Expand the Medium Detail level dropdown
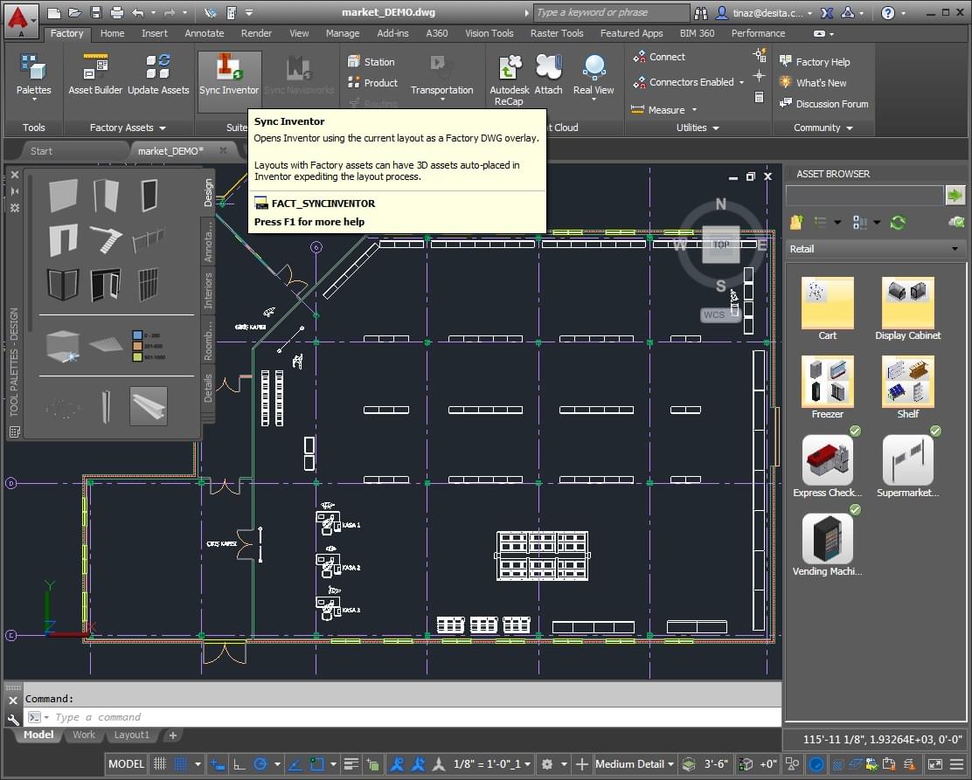 coord(671,764)
